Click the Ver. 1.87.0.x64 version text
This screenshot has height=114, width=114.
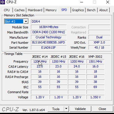pyautogui.click(x=33, y=110)
